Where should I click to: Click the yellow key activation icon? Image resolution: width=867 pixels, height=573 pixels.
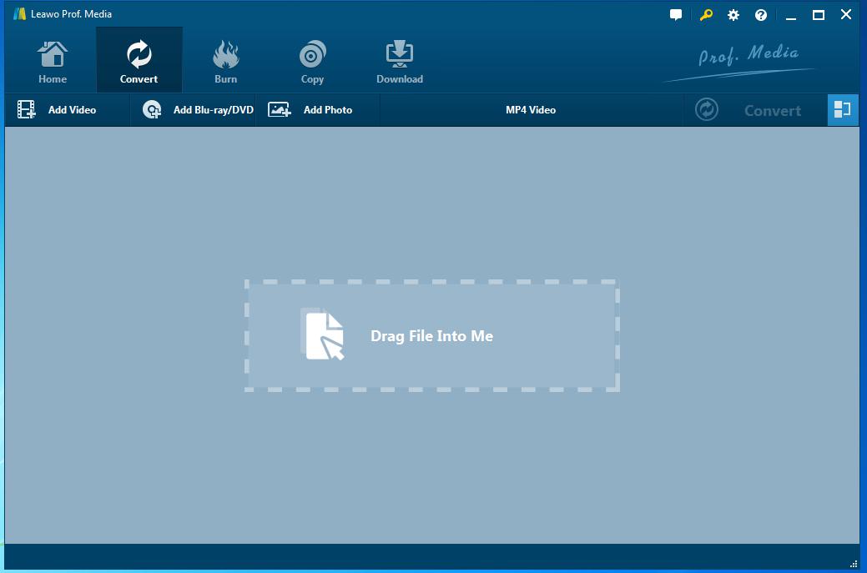(706, 15)
